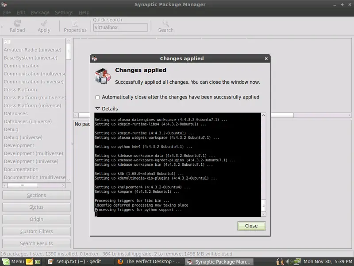Click package list horizontal scroll right arrow

(349, 115)
